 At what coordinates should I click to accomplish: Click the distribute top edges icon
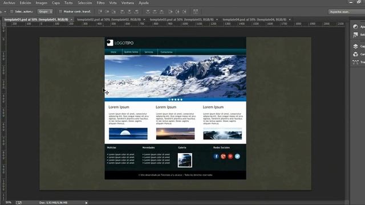[148, 11]
